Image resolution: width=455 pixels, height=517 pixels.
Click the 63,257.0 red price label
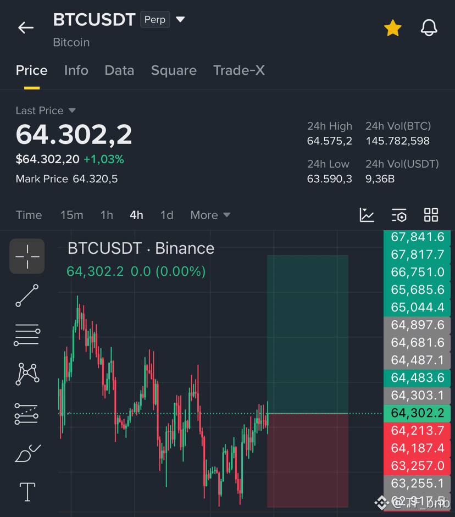(x=417, y=466)
